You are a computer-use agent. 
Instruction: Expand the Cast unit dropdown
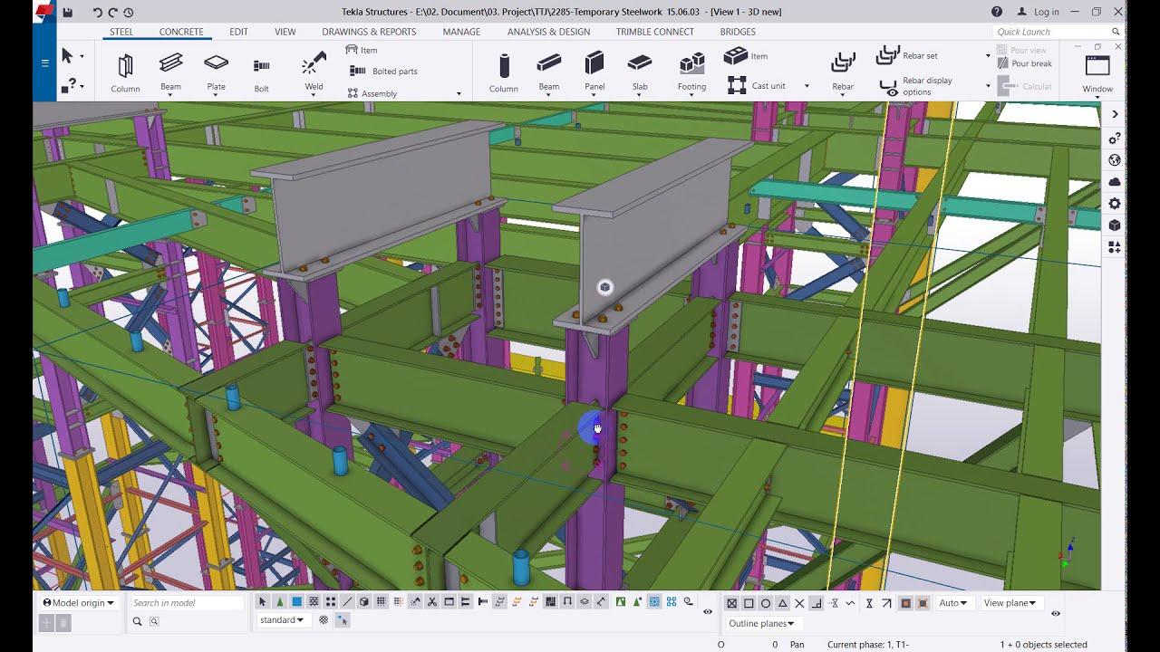[x=807, y=86]
